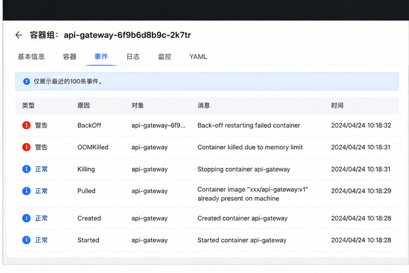
Task: Open the 基本信息 tab
Action: point(31,57)
